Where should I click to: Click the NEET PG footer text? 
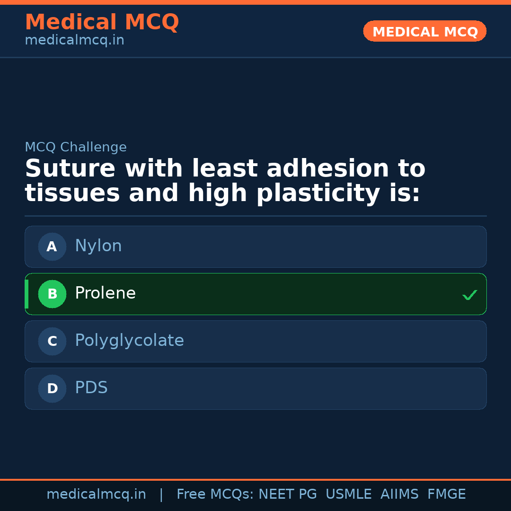[x=288, y=494]
